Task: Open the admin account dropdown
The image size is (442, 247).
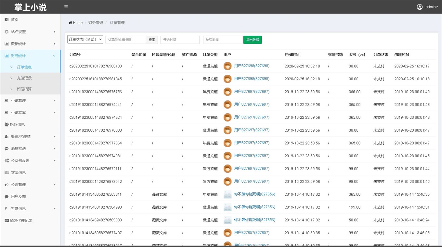Action: (432, 7)
